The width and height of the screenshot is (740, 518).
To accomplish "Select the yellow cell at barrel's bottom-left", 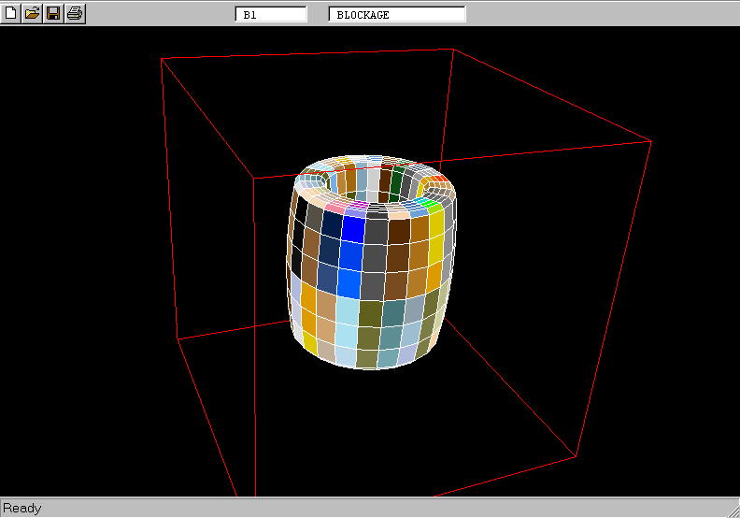I will (x=310, y=343).
